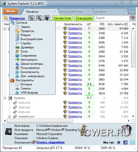Click the gears toolbar icon
138x152 pixels.
click(x=39, y=18)
